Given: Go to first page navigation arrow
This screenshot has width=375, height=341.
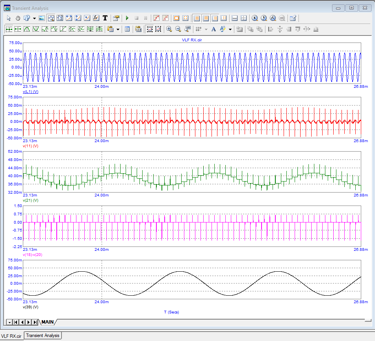Looking at the screenshot, I should coord(16,322).
